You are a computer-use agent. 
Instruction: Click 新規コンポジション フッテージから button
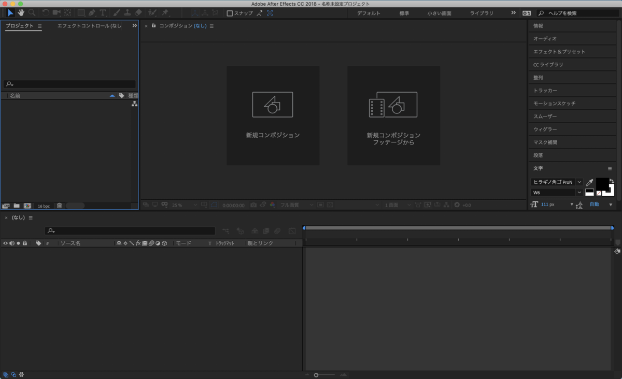pyautogui.click(x=394, y=115)
